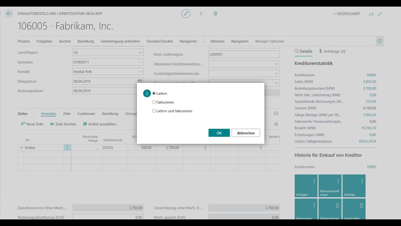401x226 pixels.
Task: Click the Kred.-Lieferungsnr. input field
Action: [x=244, y=54]
